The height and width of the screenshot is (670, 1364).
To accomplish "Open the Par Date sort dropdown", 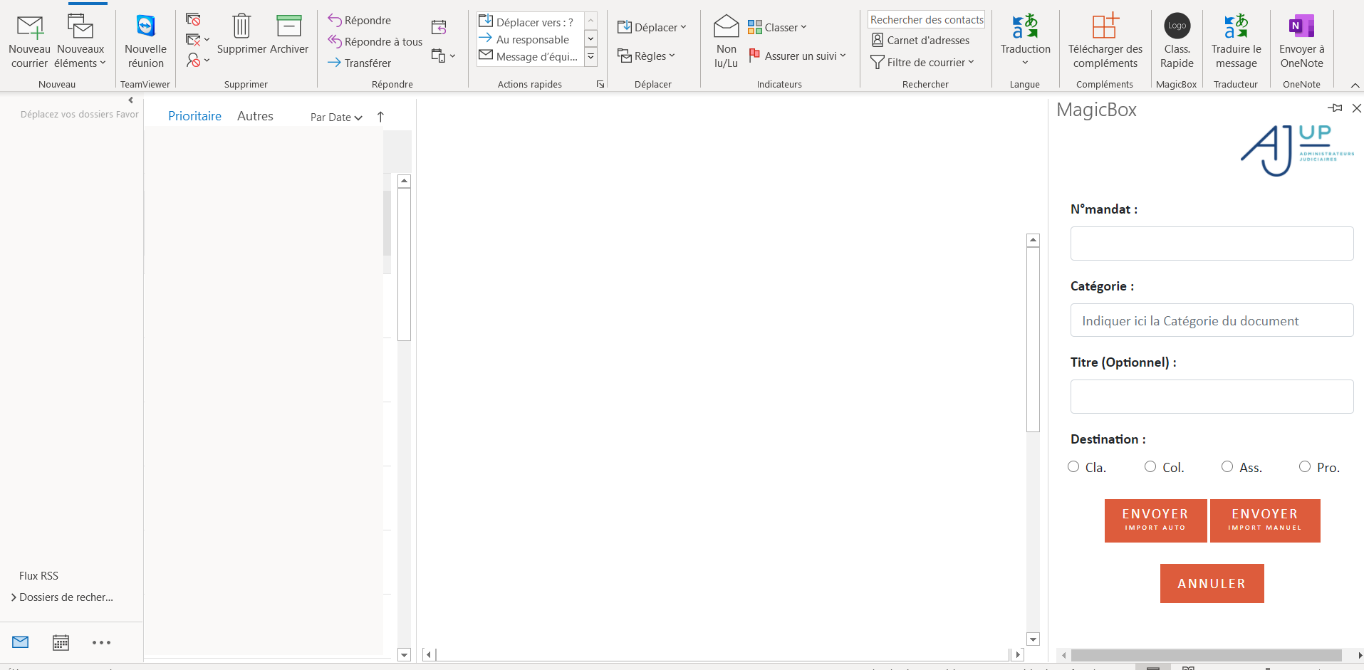I will [336, 117].
